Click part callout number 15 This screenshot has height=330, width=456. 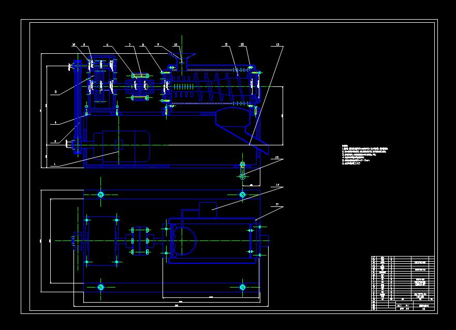(277, 157)
